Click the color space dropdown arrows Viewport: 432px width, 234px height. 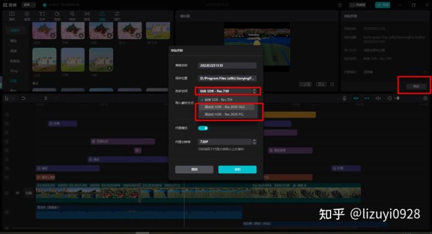pos(254,91)
